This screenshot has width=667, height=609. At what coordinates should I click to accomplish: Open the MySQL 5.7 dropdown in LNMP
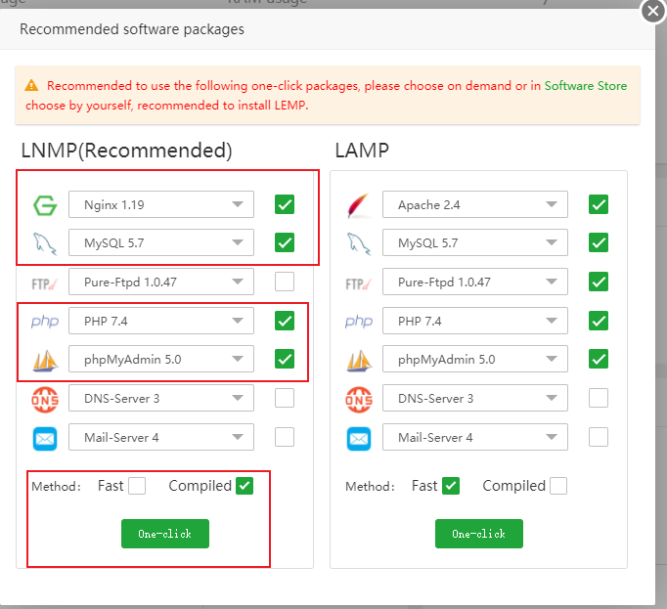[x=161, y=243]
